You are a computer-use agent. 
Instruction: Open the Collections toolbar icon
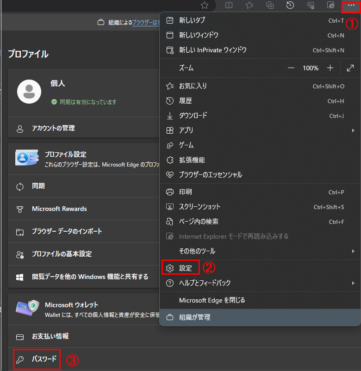tap(269, 6)
